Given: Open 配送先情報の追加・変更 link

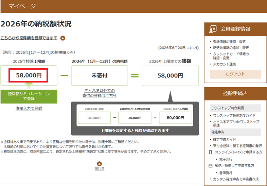Looking at the screenshot, I should pyautogui.click(x=231, y=48).
